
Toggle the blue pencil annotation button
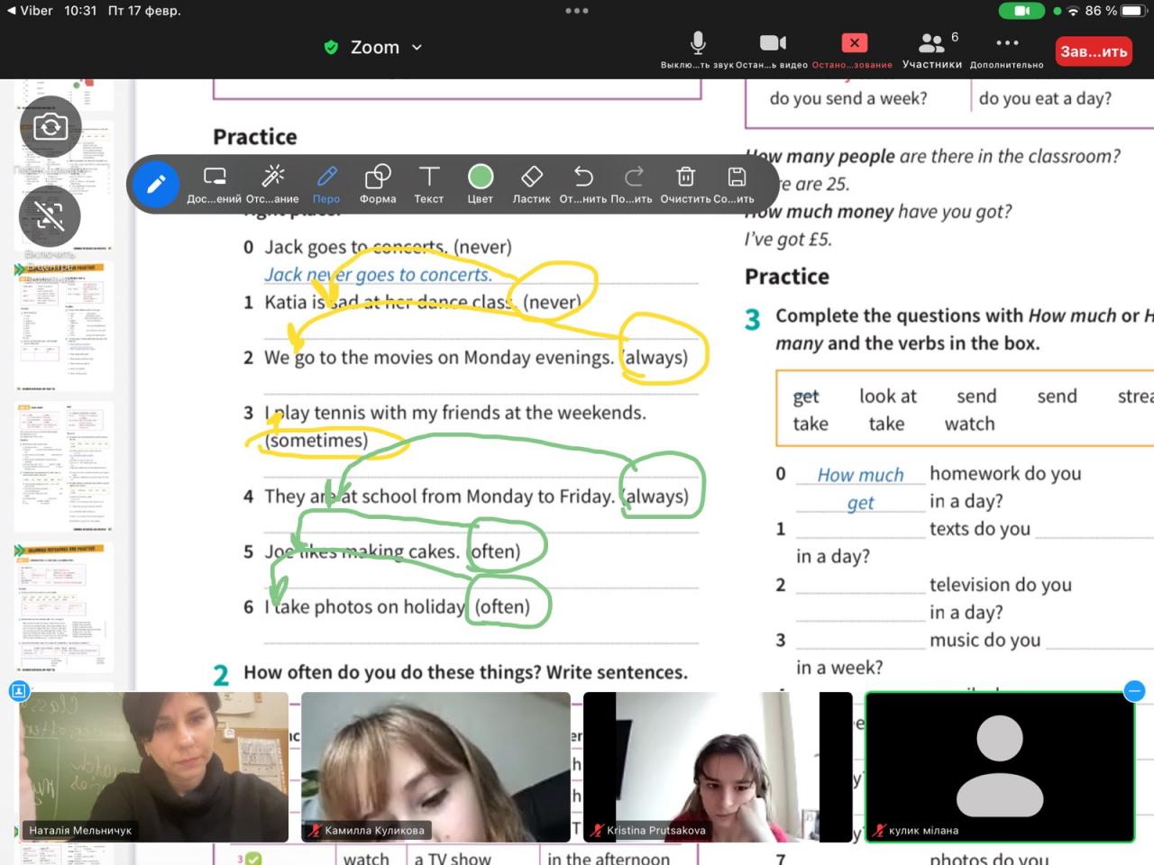click(156, 184)
